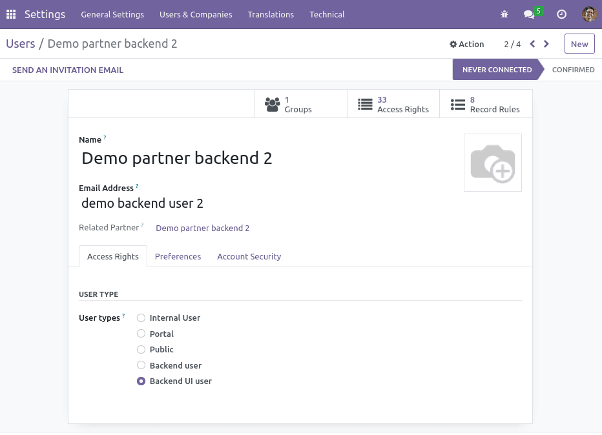Select the Portal user type
Screen dimensions: 602x435
141,334
